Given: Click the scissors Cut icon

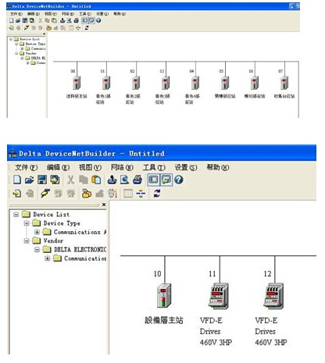Looking at the screenshot, I should pos(71,180).
